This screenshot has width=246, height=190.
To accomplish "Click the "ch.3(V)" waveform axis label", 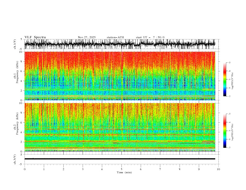I will pyautogui.click(x=15, y=159).
